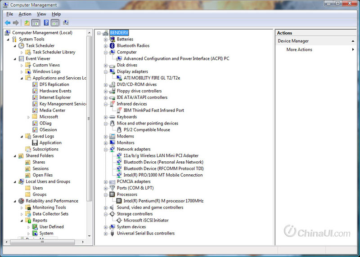Click the Saved Logs Application floppy icon
This screenshot has height=257, width=360.
(35, 143)
